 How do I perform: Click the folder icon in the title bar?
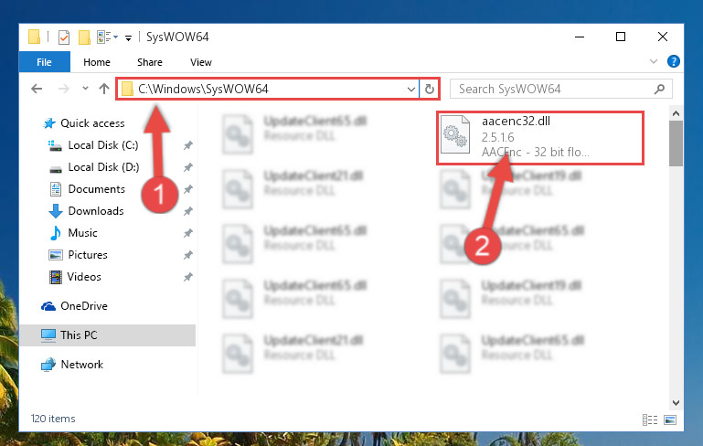click(x=35, y=37)
